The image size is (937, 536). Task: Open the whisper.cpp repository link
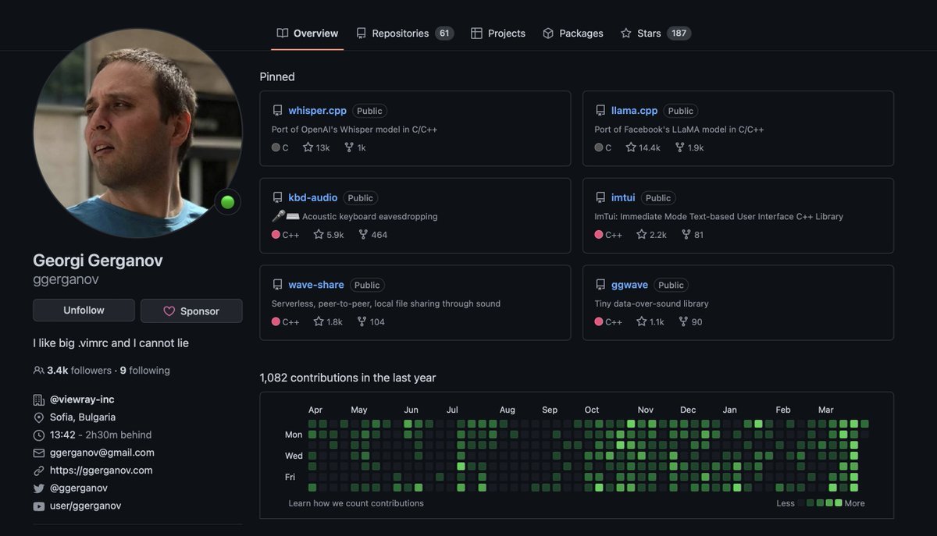coord(317,111)
